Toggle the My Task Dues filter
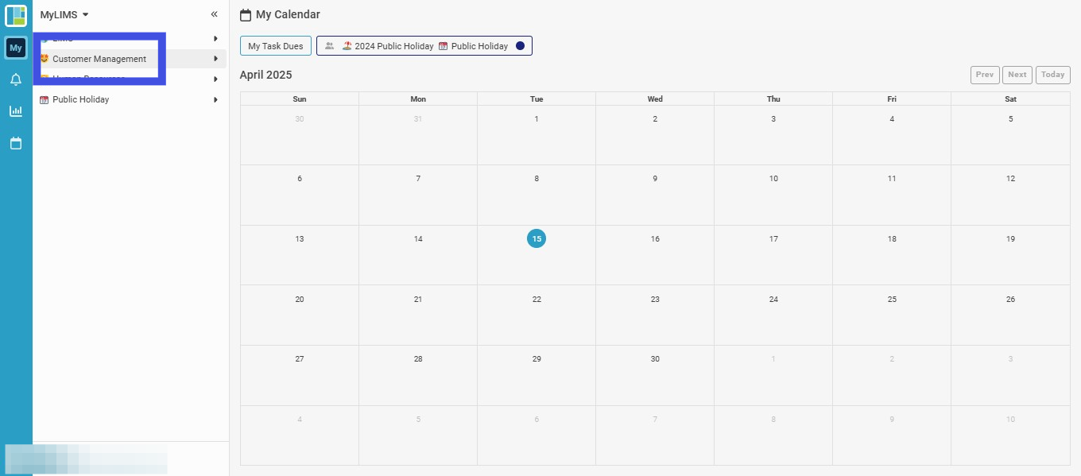Screen dimensions: 1081x476 tap(276, 46)
